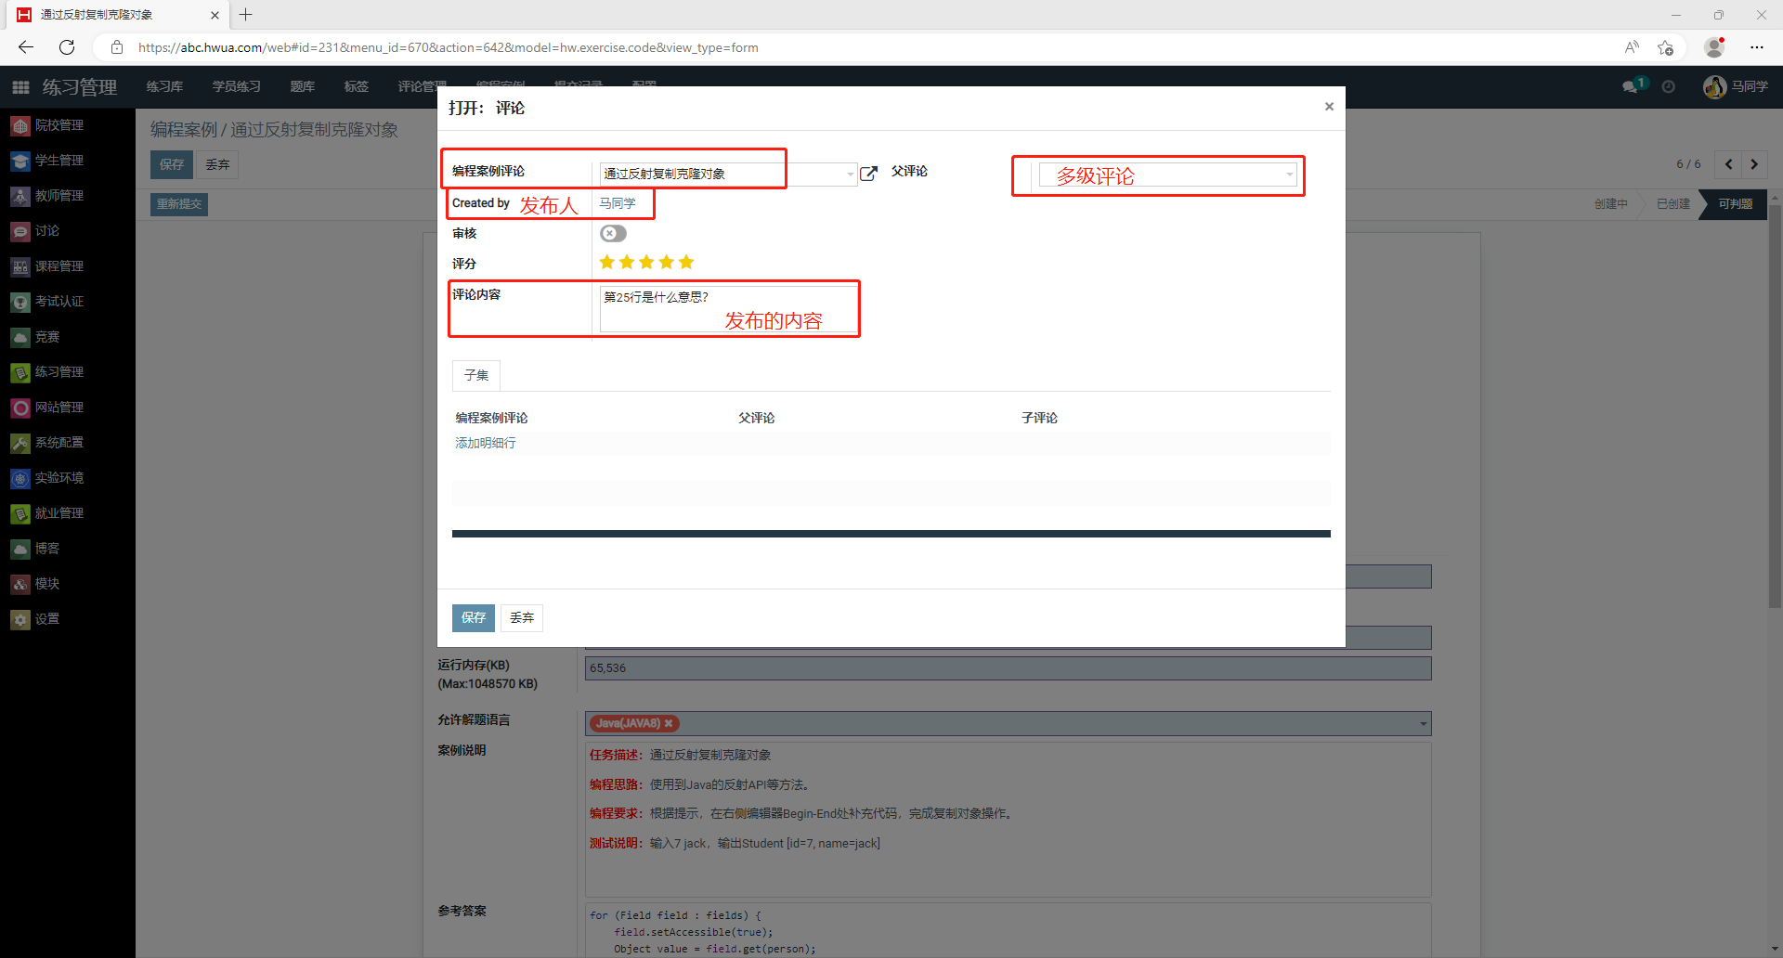The image size is (1783, 958).
Task: Click 添加明细行 link
Action: [x=485, y=443]
